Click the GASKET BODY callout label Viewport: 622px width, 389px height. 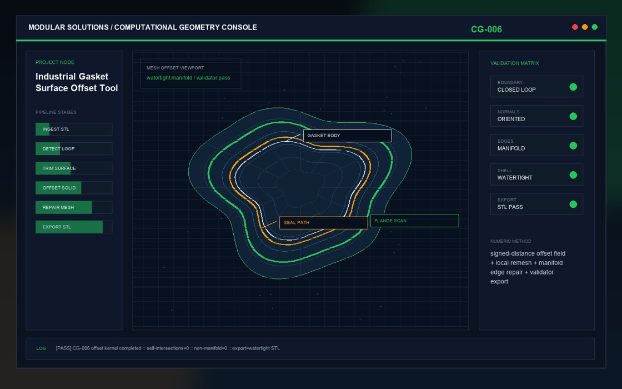coord(348,136)
